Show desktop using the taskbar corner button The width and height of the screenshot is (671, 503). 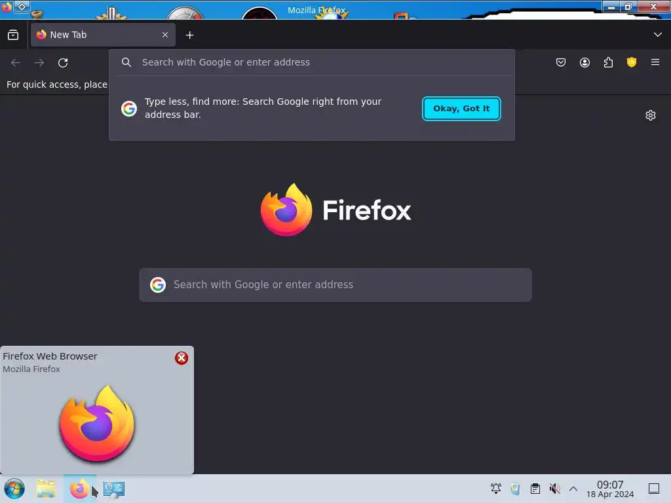tap(654, 489)
